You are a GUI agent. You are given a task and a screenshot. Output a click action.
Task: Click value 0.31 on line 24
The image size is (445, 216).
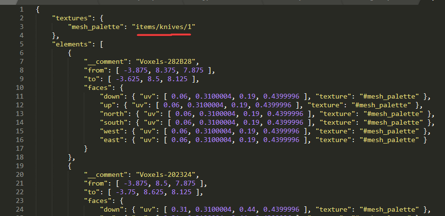(x=179, y=210)
